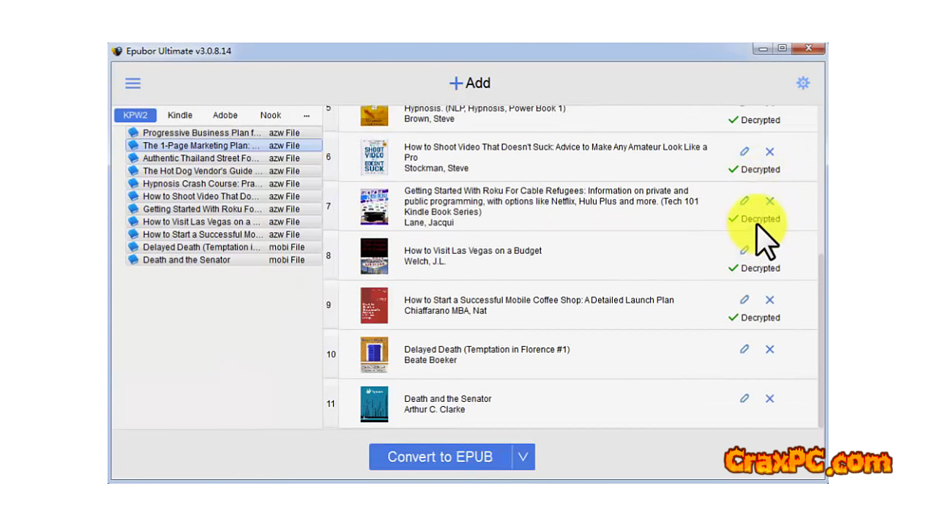The height and width of the screenshot is (527, 937).
Task: Expand the output format dropdown arrow
Action: pos(523,457)
